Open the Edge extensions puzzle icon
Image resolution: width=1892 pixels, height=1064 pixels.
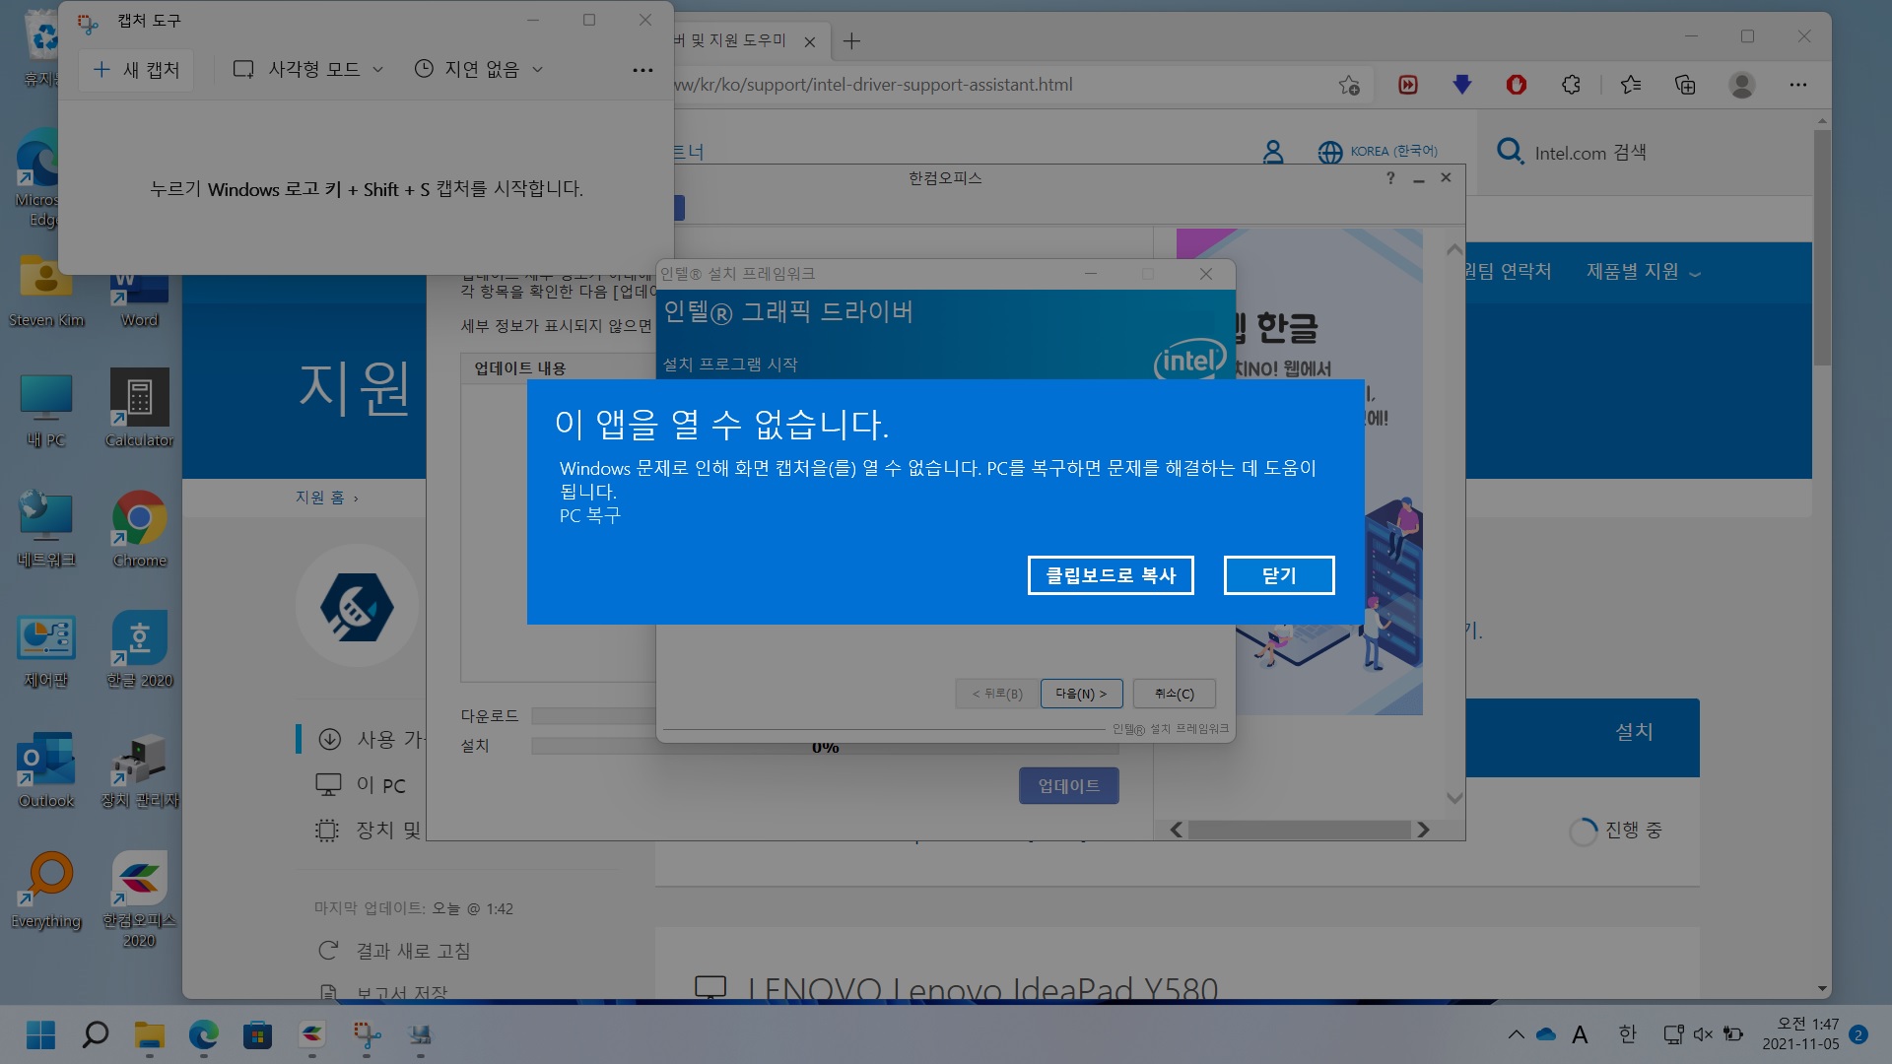[1572, 85]
